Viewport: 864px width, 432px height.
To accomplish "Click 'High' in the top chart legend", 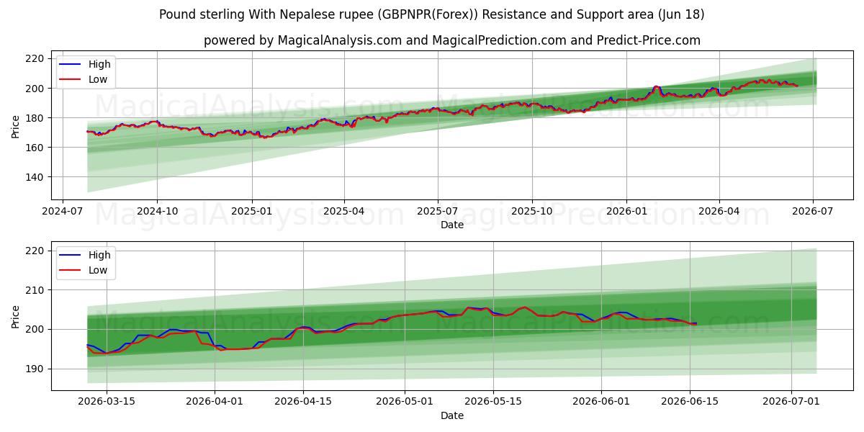I will click(x=99, y=64).
